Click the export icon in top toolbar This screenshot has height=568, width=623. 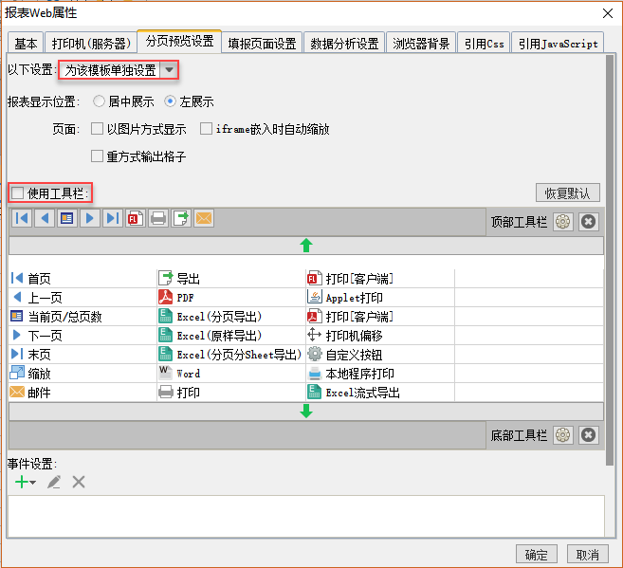point(181,218)
